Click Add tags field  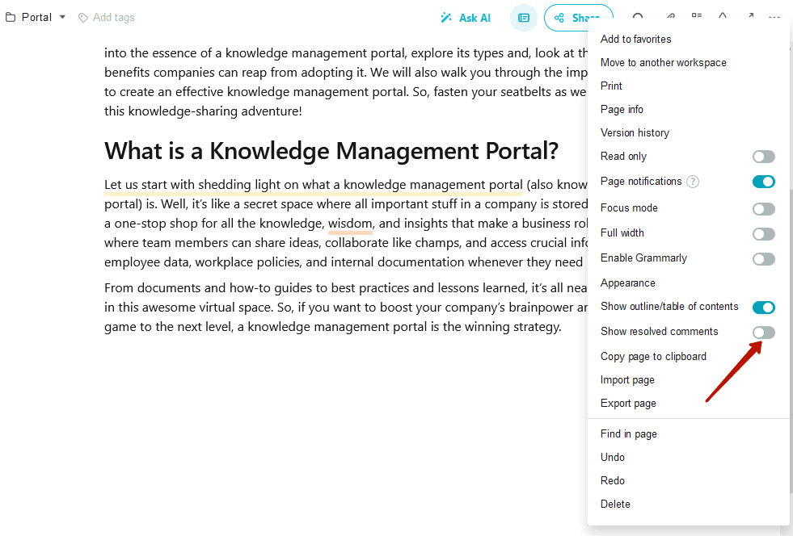pos(107,17)
